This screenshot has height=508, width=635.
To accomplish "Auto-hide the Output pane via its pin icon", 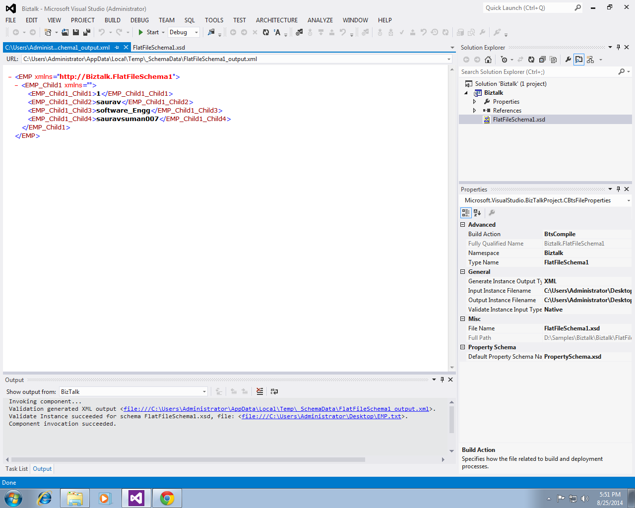I will click(442, 380).
